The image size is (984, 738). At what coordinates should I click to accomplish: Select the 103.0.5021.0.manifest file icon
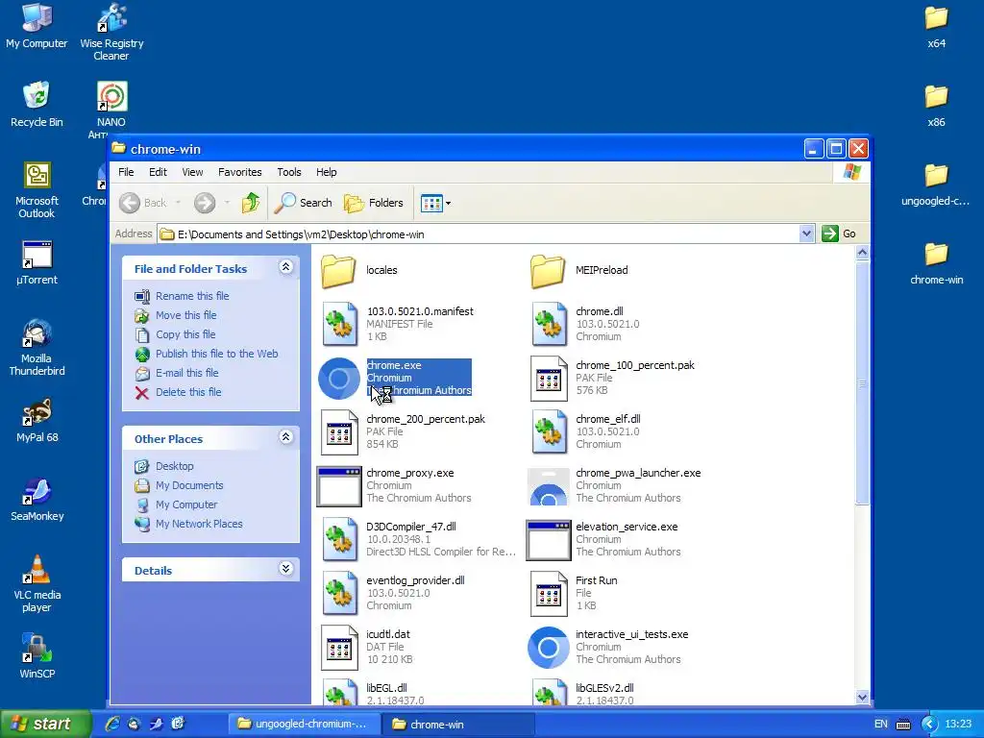pyautogui.click(x=339, y=324)
